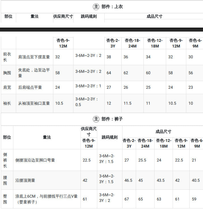Select the 部件：上衣 section title

pyautogui.click(x=112, y=7)
